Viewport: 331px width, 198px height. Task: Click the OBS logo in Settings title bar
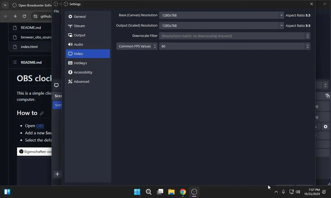[66, 4]
